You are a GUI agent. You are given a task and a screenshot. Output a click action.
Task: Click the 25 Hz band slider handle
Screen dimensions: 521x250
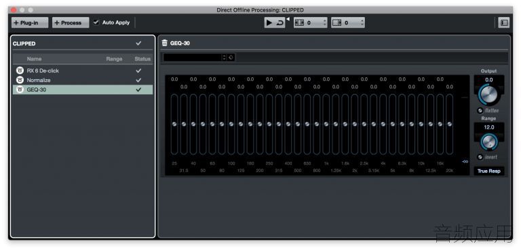tap(174, 124)
